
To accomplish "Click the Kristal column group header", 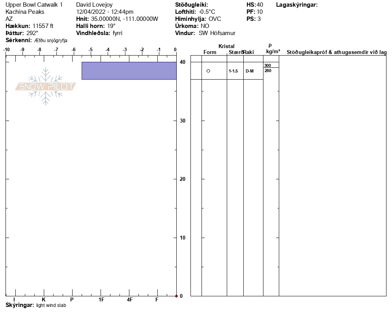I will coord(226,46).
